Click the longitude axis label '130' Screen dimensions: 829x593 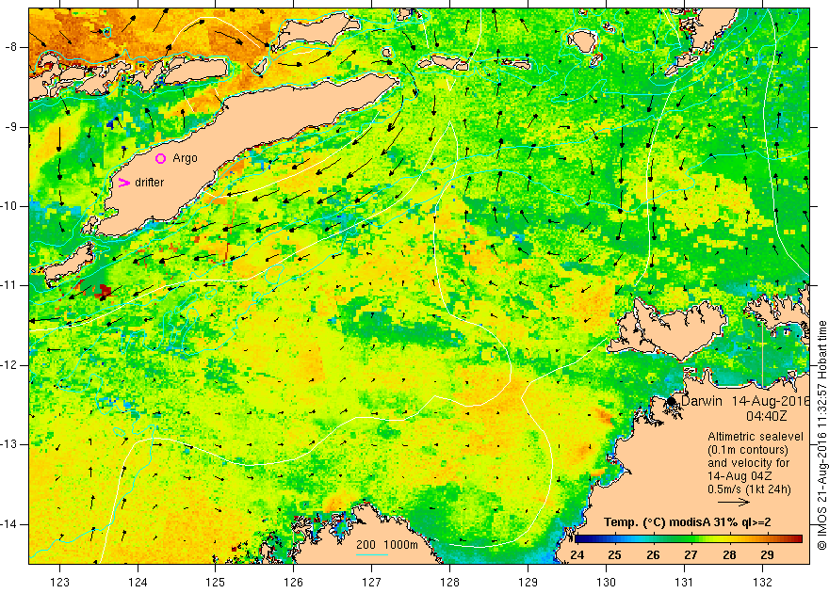[606, 582]
